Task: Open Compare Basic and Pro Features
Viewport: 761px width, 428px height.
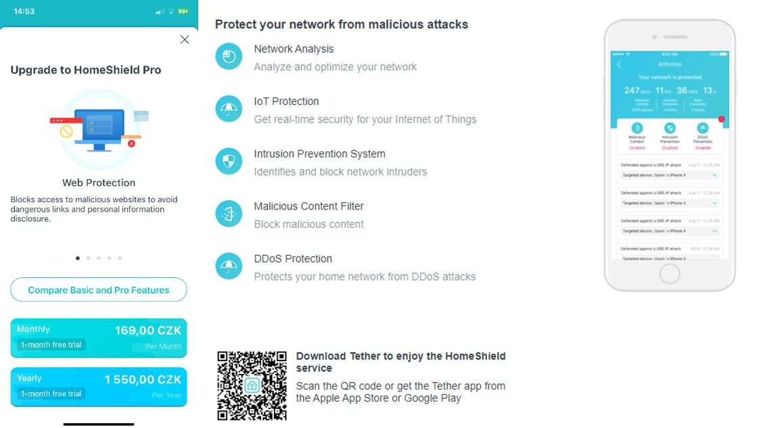Action: coord(99,289)
